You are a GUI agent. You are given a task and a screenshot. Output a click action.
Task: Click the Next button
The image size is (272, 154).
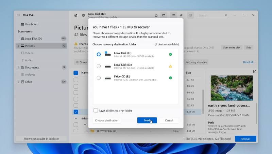click(147, 120)
